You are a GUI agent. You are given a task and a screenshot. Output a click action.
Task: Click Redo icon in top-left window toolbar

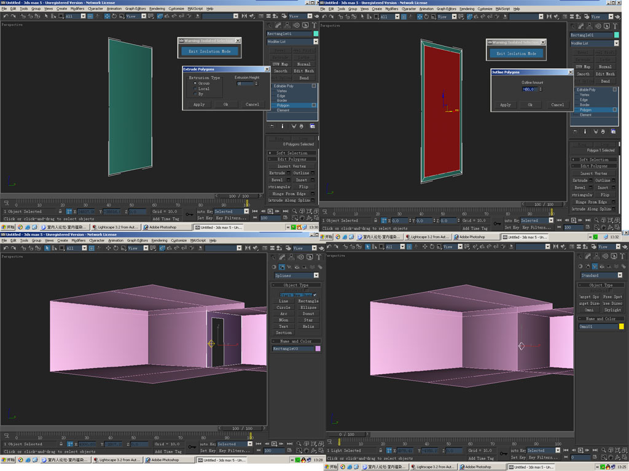pos(14,16)
